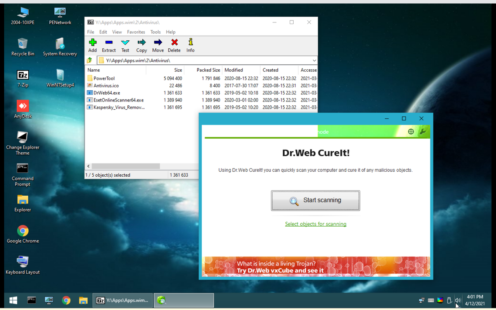Open the Edit menu in 7-Zip

103,32
